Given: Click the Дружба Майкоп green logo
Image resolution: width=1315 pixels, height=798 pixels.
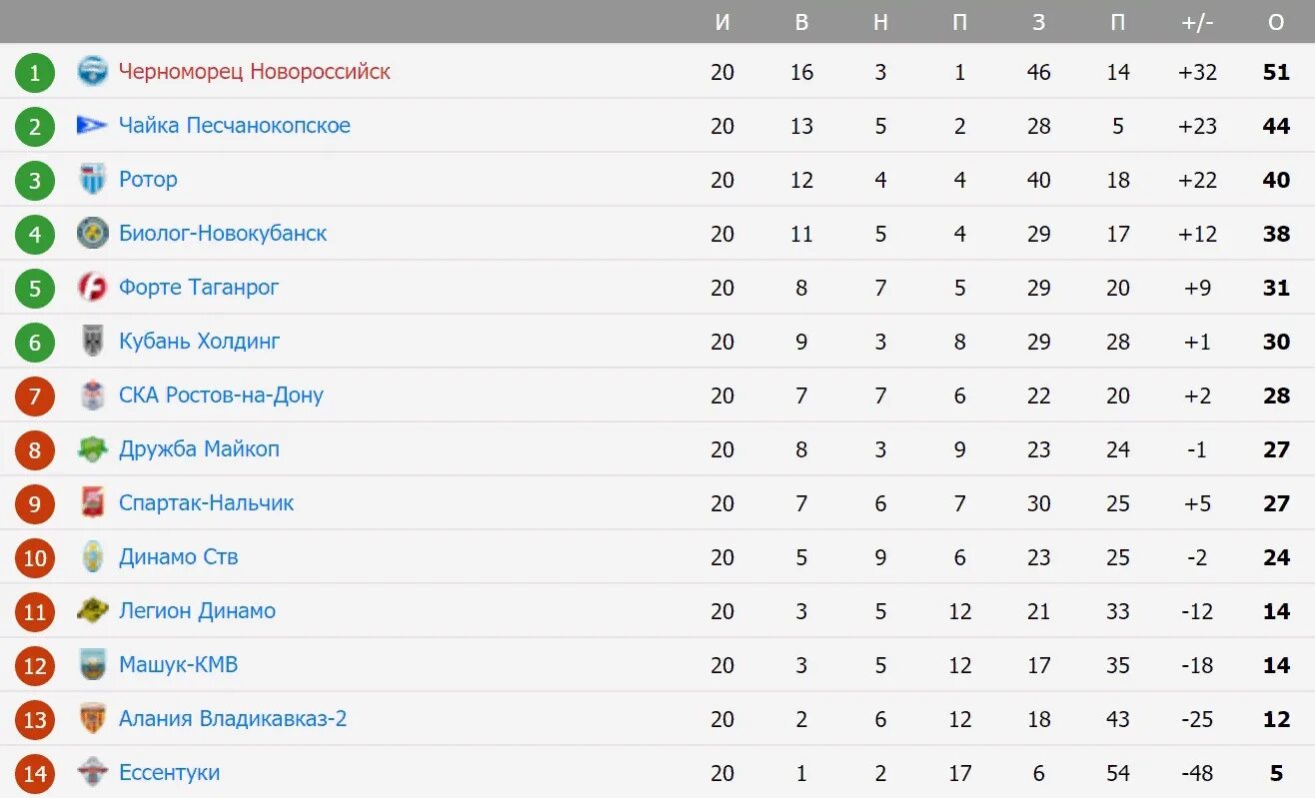Looking at the screenshot, I should (x=92, y=449).
